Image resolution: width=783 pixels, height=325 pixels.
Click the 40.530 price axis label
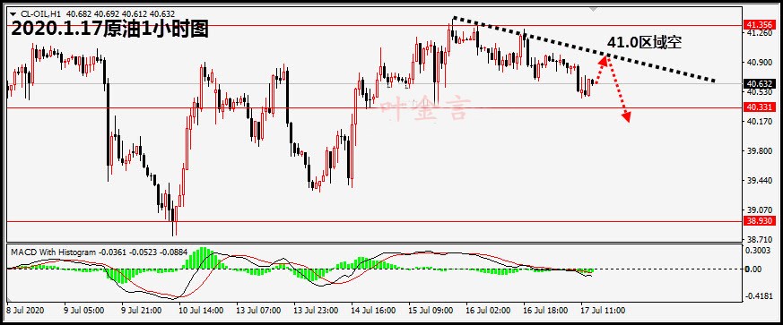(759, 92)
